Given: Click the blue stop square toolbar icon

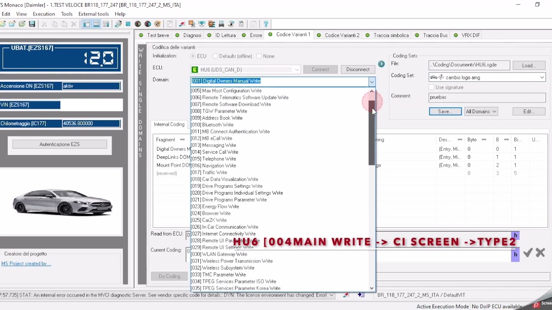Looking at the screenshot, I should [x=128, y=24].
